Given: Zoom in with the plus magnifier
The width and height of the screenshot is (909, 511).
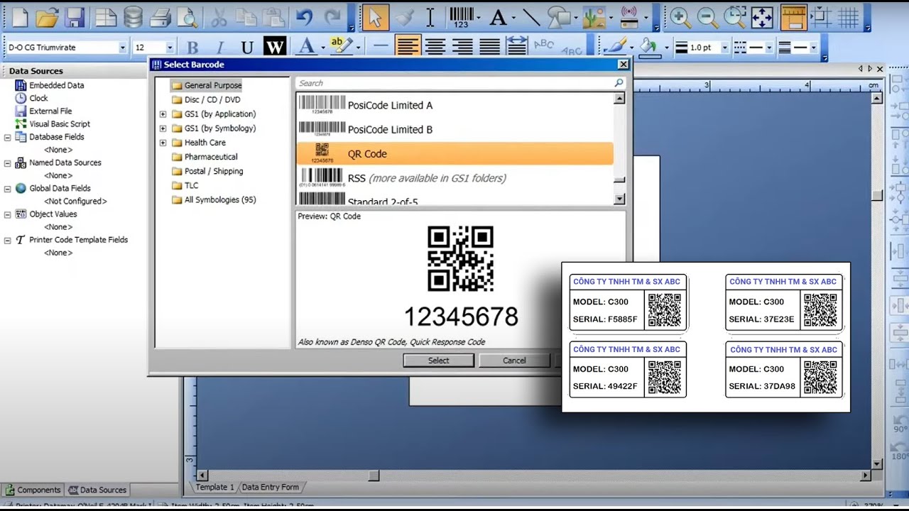Looking at the screenshot, I should pyautogui.click(x=680, y=17).
